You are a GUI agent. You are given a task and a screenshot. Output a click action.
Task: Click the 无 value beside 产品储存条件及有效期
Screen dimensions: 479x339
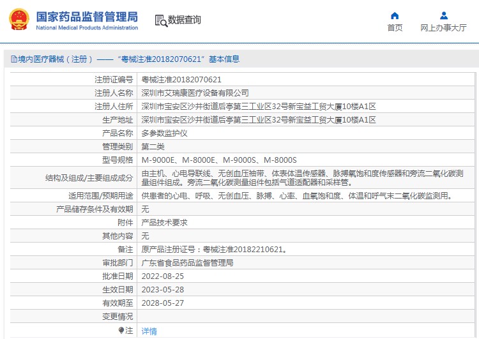[x=145, y=209]
